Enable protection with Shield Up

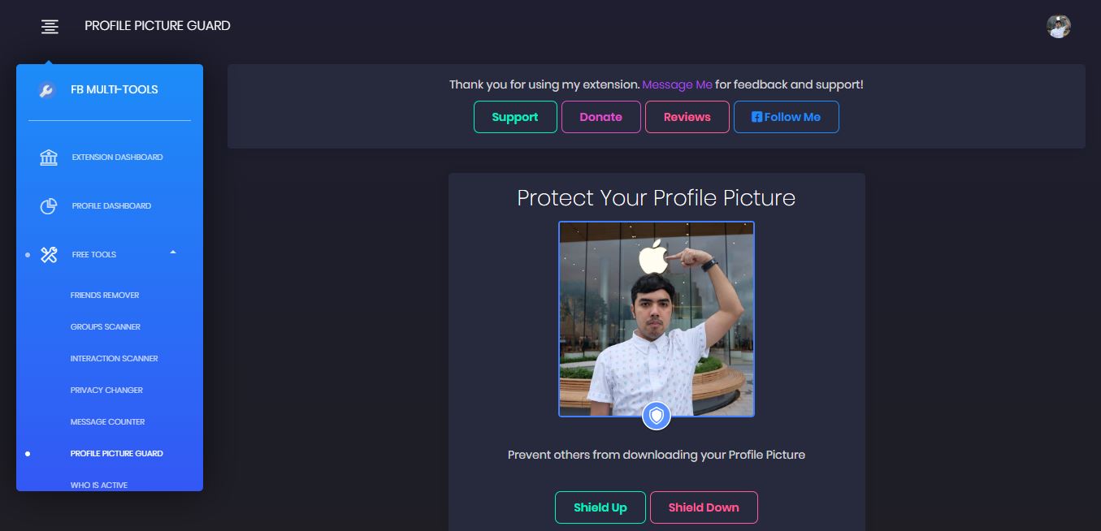tap(600, 507)
